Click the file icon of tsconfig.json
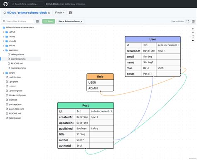Image resolution: width=197 pixels, height=160 pixels. pos(7,118)
